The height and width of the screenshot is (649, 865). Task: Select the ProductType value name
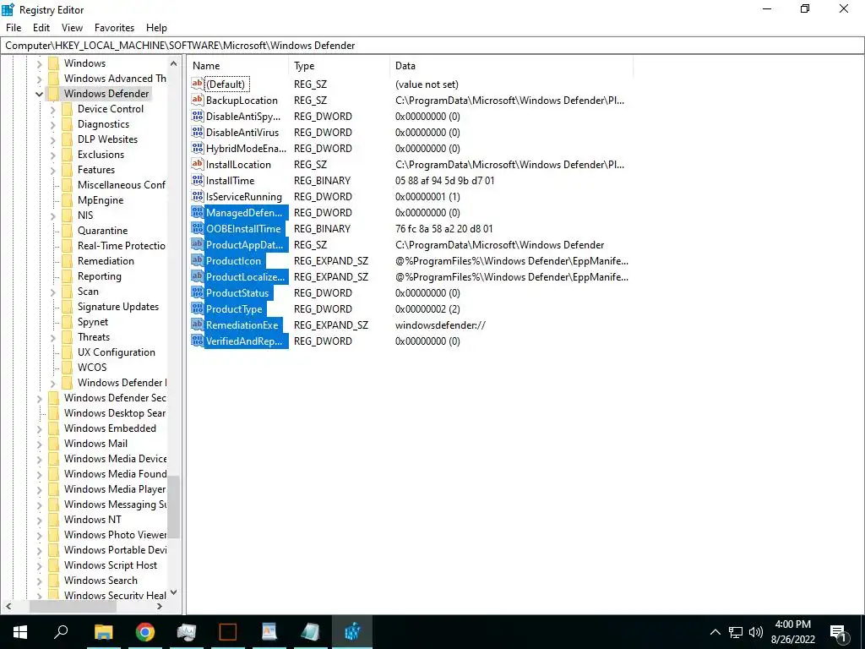click(x=234, y=308)
